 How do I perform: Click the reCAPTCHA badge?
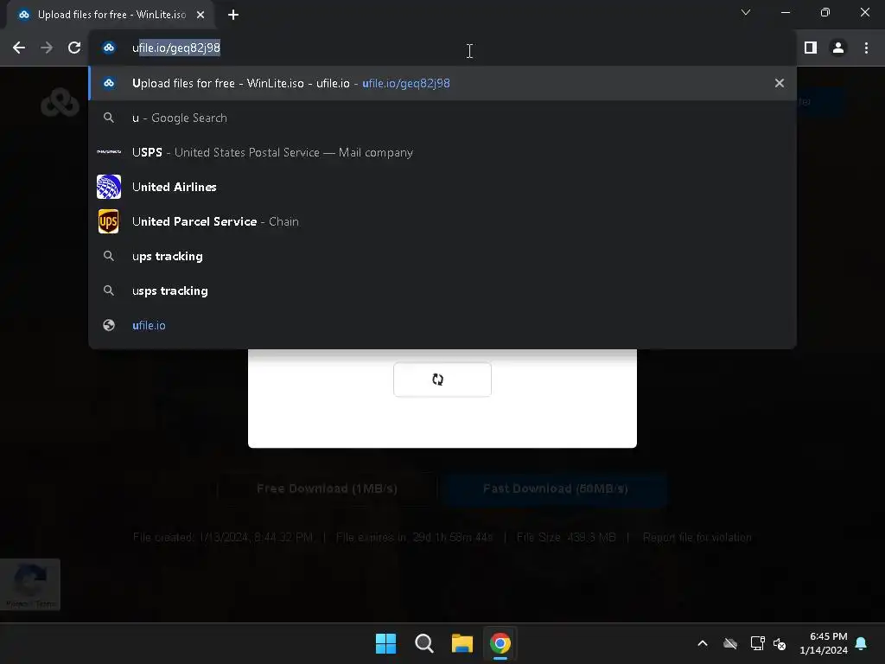coord(30,584)
